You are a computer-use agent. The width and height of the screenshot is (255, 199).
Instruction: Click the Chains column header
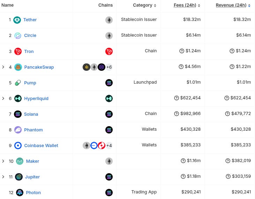click(x=105, y=5)
